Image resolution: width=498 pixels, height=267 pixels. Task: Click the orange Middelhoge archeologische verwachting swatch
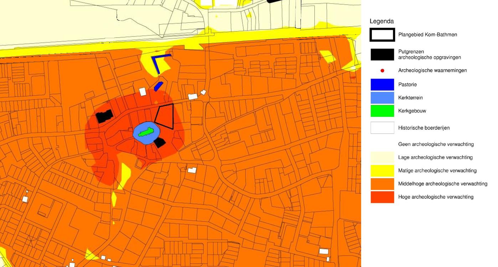pyautogui.click(x=382, y=184)
